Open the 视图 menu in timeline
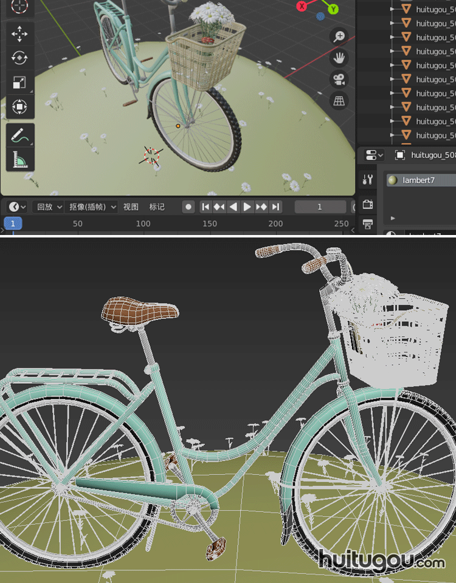The height and width of the screenshot is (583, 456). point(131,207)
